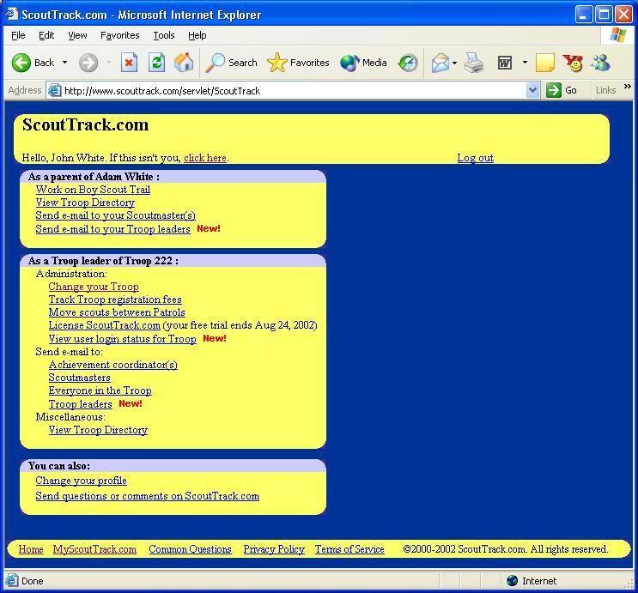This screenshot has width=638, height=593.
Task: Open Common Questions page
Action: click(190, 549)
